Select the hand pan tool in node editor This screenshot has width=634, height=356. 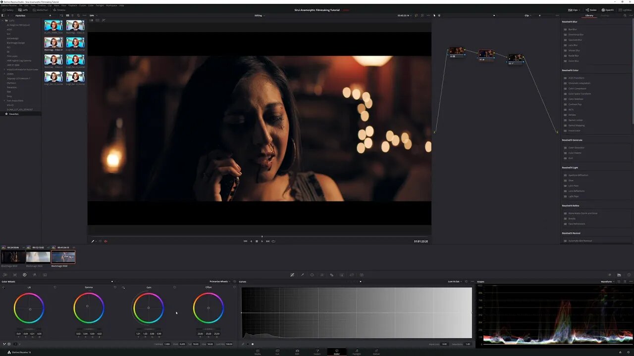pos(439,15)
